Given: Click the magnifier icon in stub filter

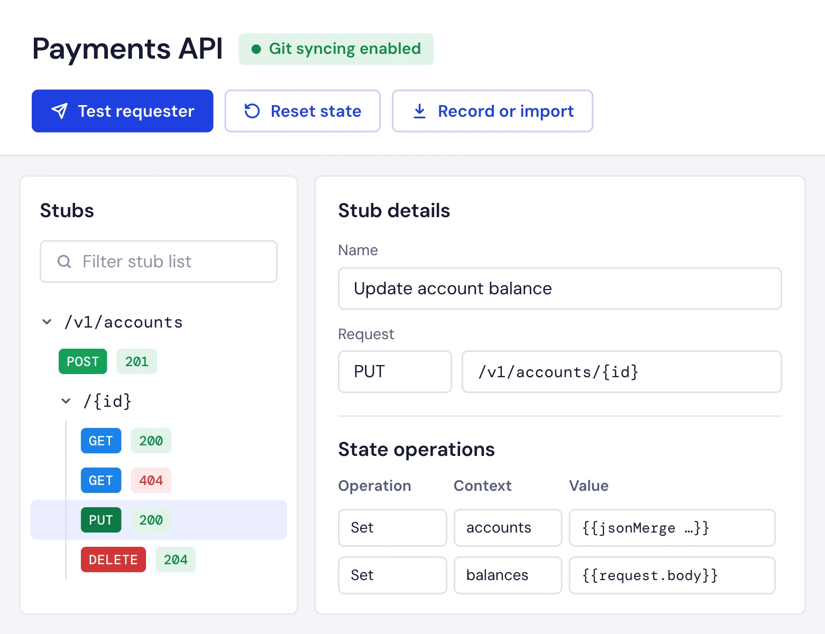Looking at the screenshot, I should pyautogui.click(x=64, y=262).
